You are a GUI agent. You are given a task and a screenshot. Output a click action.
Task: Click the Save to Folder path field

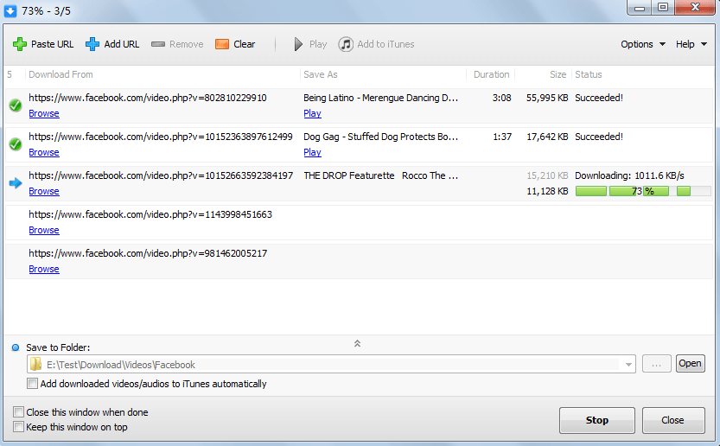tap(331, 364)
